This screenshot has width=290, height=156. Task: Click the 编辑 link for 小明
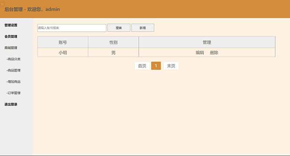pyautogui.click(x=200, y=52)
